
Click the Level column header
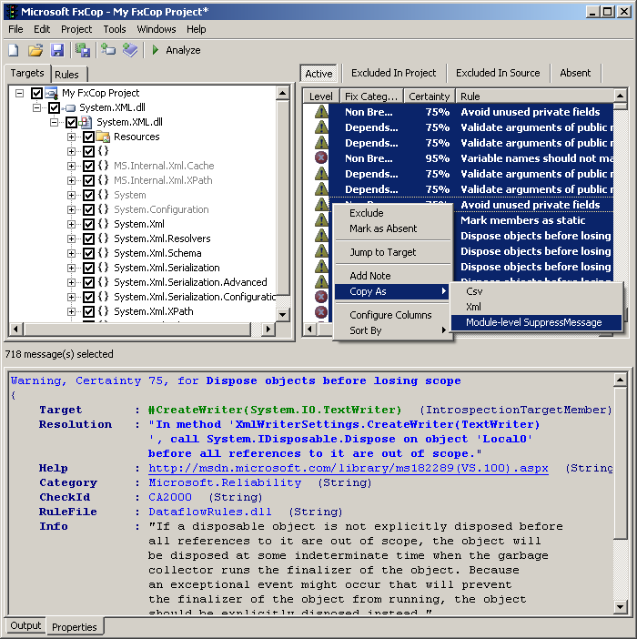coord(321,96)
